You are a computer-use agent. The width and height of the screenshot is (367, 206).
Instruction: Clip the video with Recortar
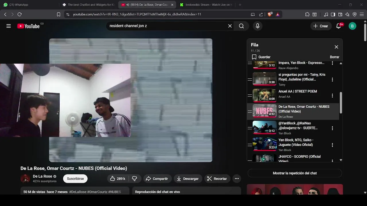[x=217, y=179]
